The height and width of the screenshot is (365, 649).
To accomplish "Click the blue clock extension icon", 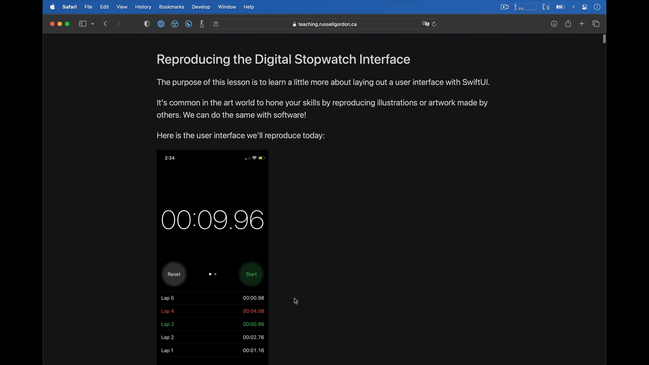I will click(x=188, y=24).
